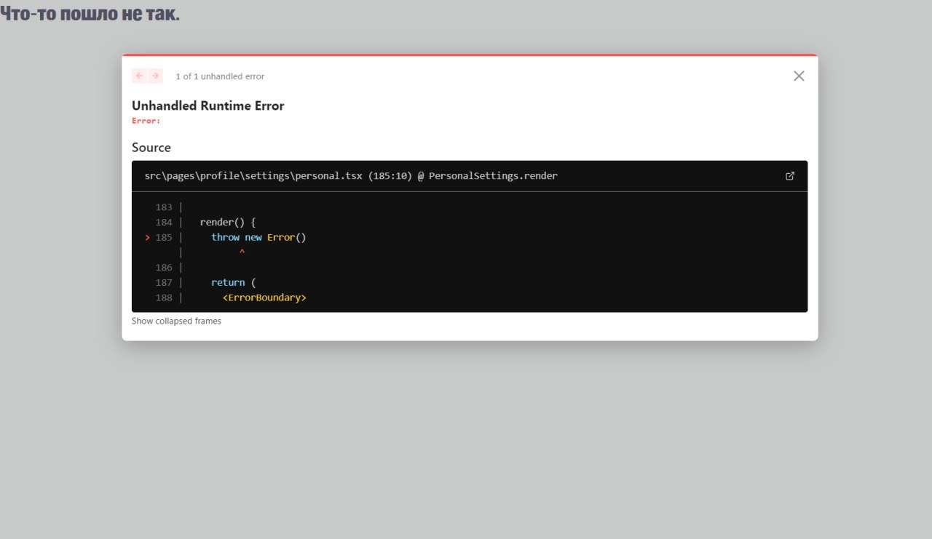
Task: Show collapsed frames
Action: (x=176, y=321)
